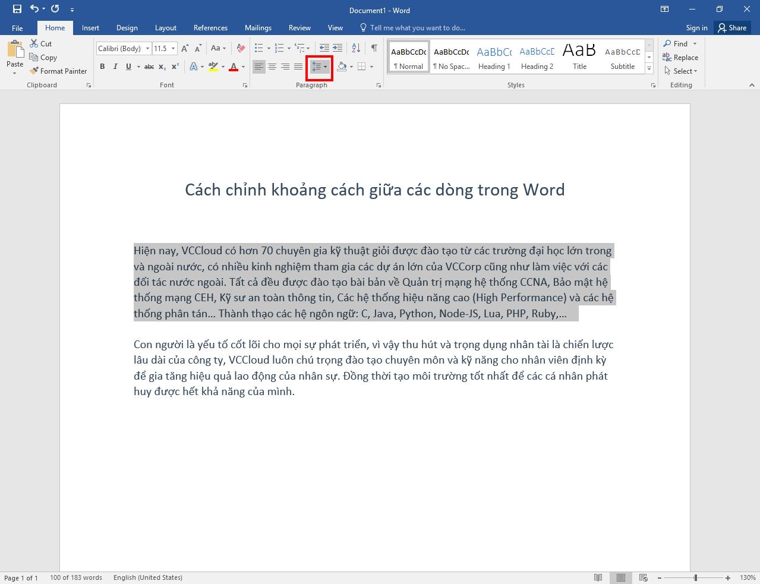Open Replace dialog

tap(680, 58)
